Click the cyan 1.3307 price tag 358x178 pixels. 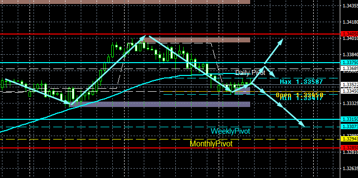(x=349, y=126)
